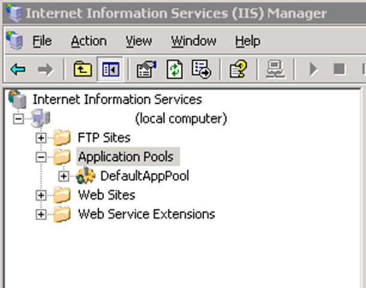Click the Stop item square icon

pos(339,69)
